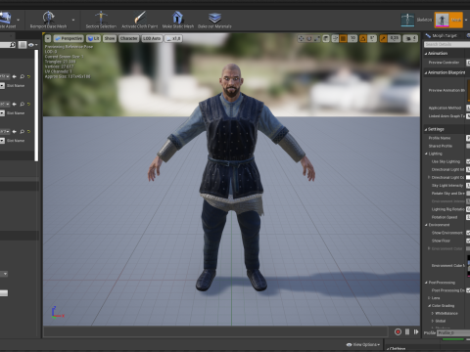Open the Morph Target tab
The height and width of the screenshot is (352, 470).
click(442, 35)
